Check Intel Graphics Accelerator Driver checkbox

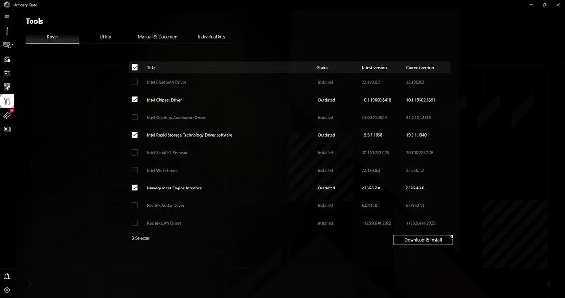point(135,117)
